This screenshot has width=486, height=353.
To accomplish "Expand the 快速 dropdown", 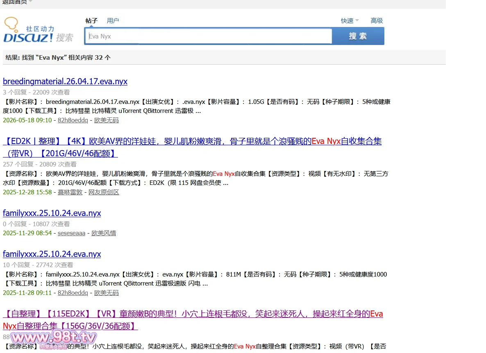I will [350, 21].
